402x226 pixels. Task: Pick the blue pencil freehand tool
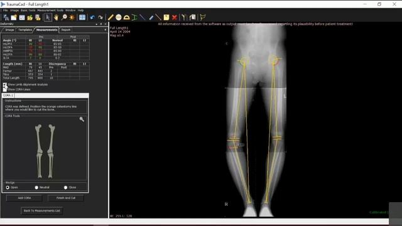click(151, 17)
